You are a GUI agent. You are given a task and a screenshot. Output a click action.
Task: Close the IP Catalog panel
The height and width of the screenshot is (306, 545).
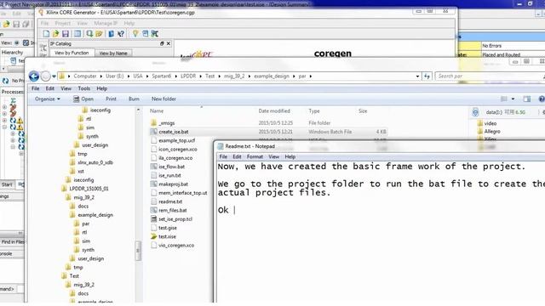[169, 43]
